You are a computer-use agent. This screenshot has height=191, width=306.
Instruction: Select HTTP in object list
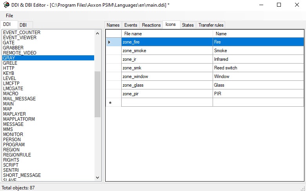pos(48,68)
